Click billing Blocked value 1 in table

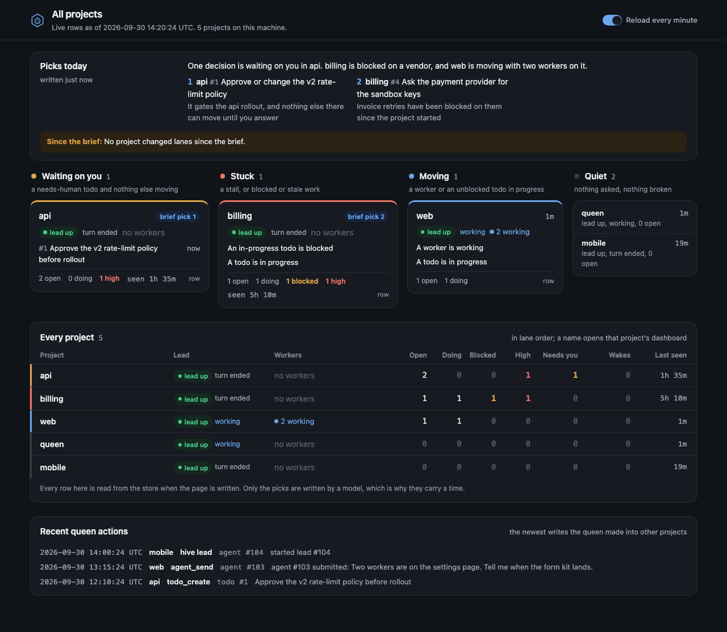point(494,398)
